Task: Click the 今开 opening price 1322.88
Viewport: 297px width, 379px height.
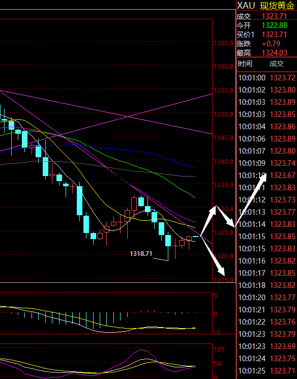Action: coord(274,25)
